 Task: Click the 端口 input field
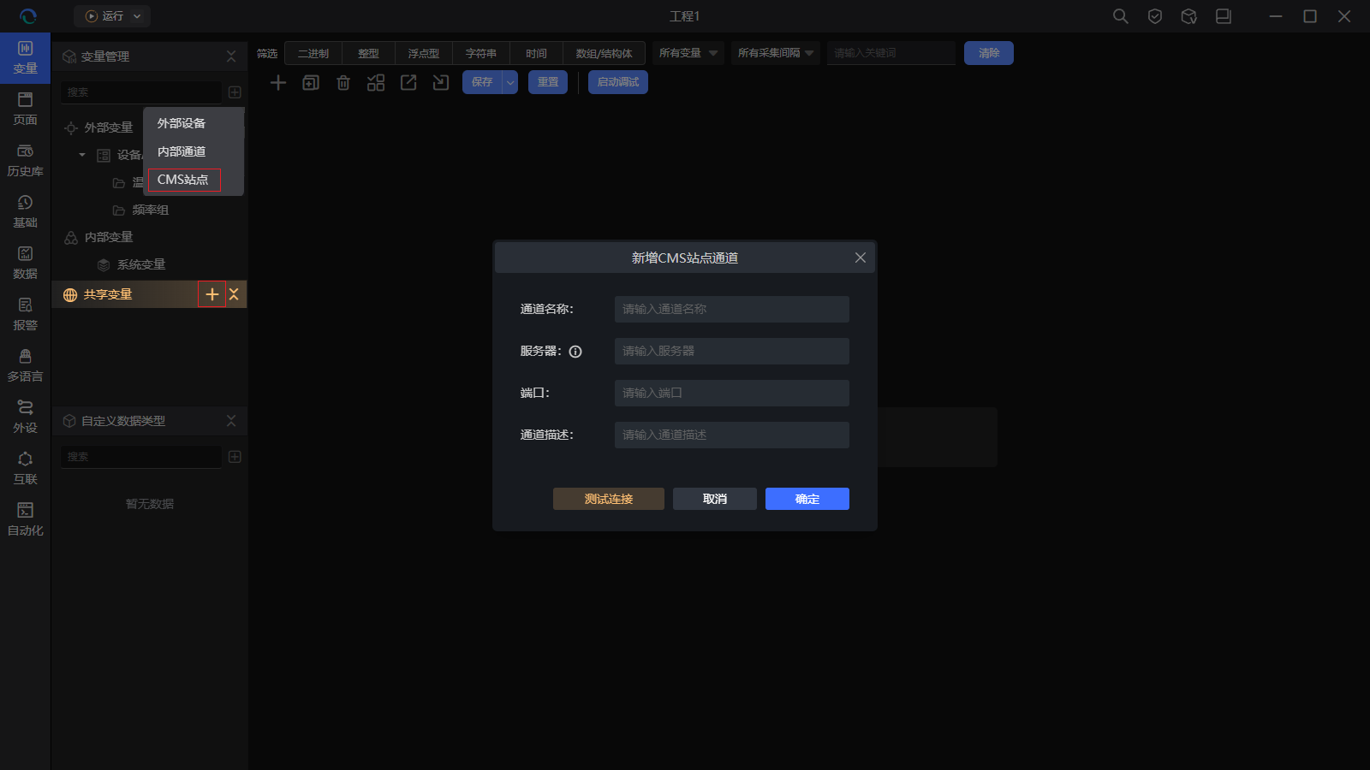pos(732,393)
